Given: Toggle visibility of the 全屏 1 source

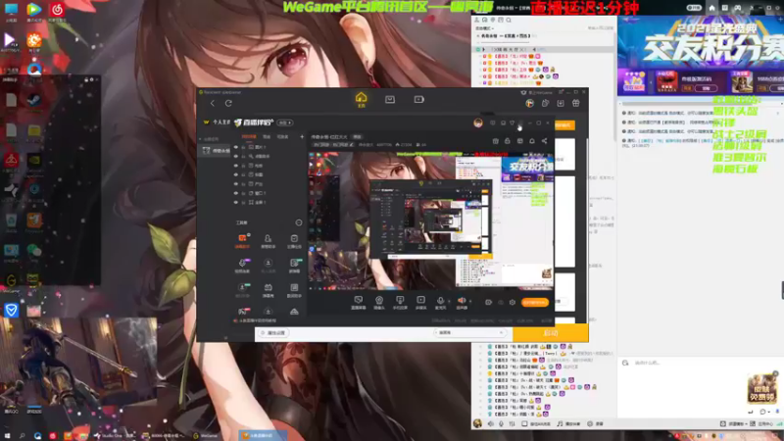Looking at the screenshot, I should pyautogui.click(x=236, y=202).
